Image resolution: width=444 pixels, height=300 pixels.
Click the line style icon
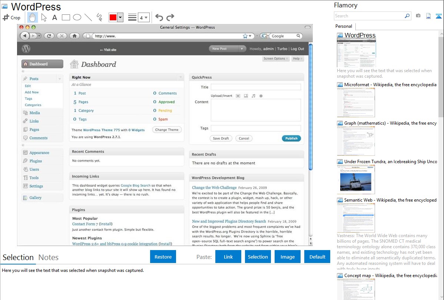[132, 17]
